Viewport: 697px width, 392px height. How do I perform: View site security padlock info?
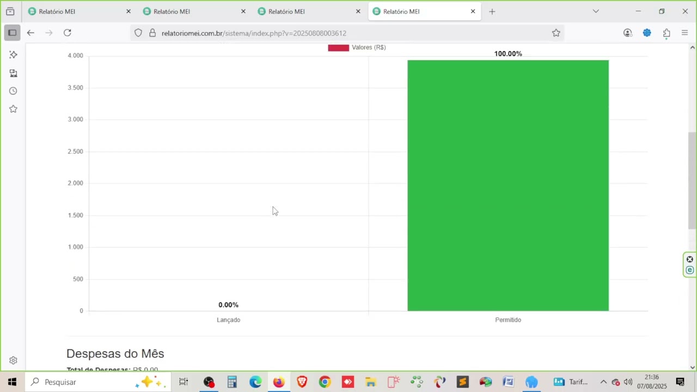coord(152,33)
